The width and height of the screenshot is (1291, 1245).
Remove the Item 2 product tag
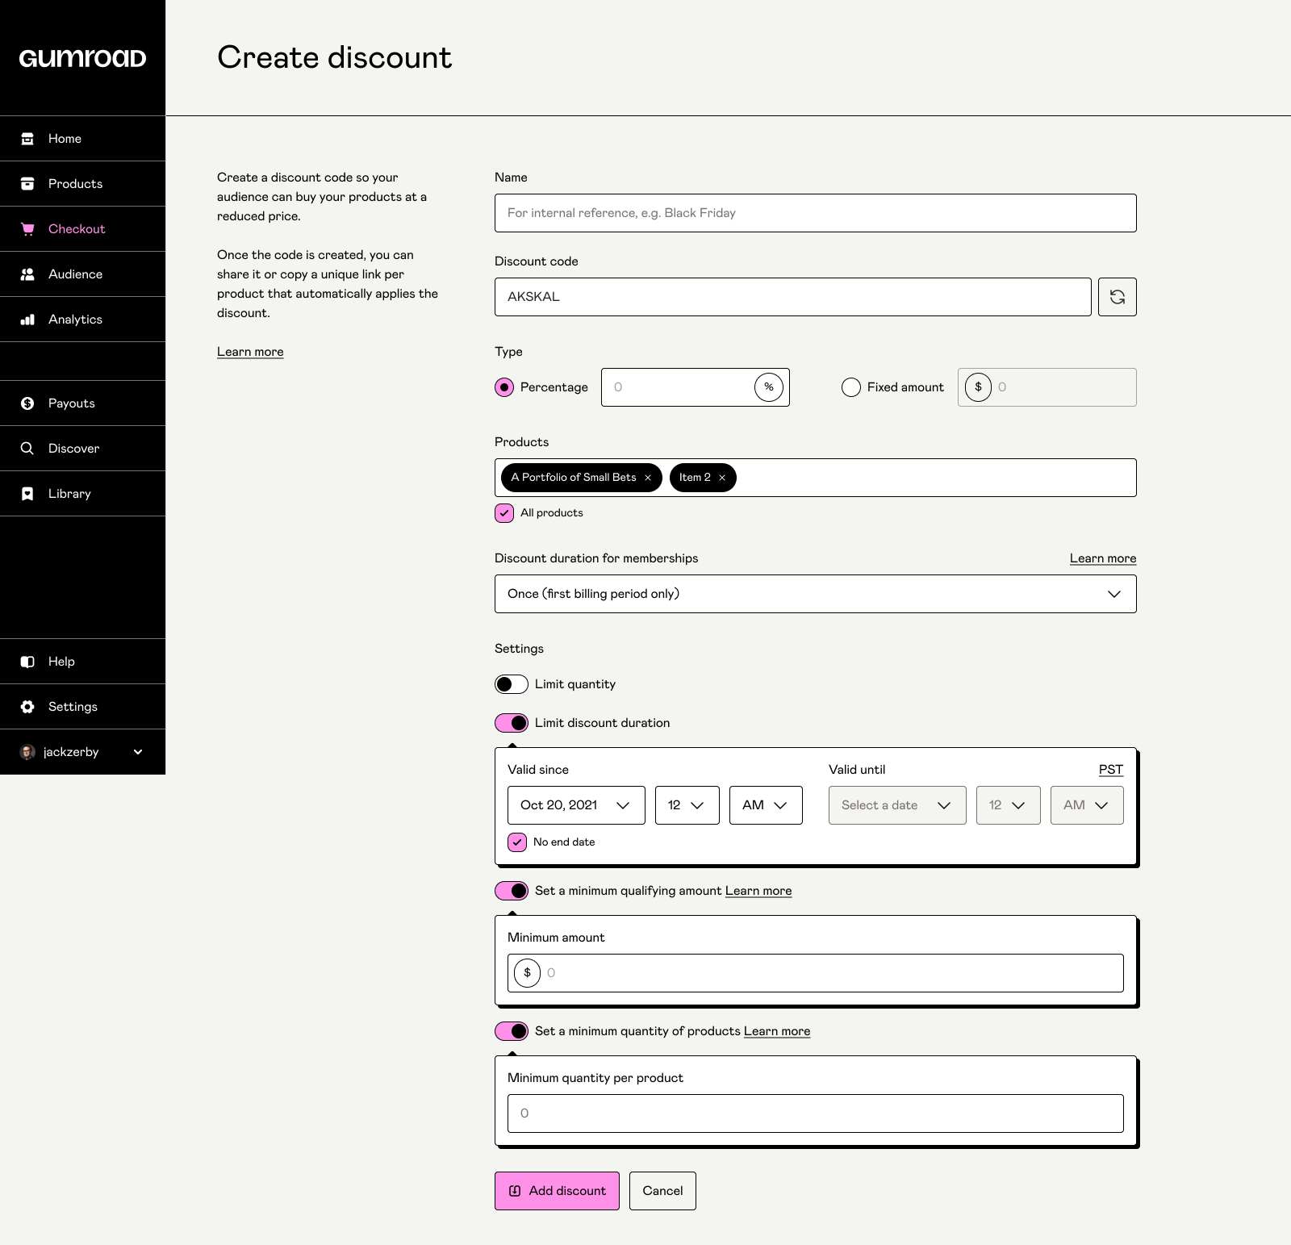724,477
